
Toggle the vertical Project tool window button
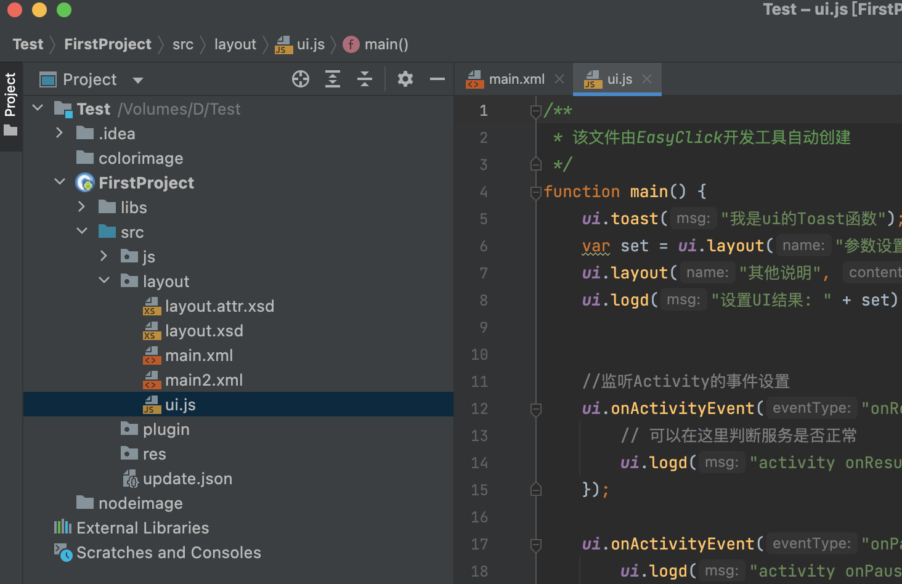[10, 105]
